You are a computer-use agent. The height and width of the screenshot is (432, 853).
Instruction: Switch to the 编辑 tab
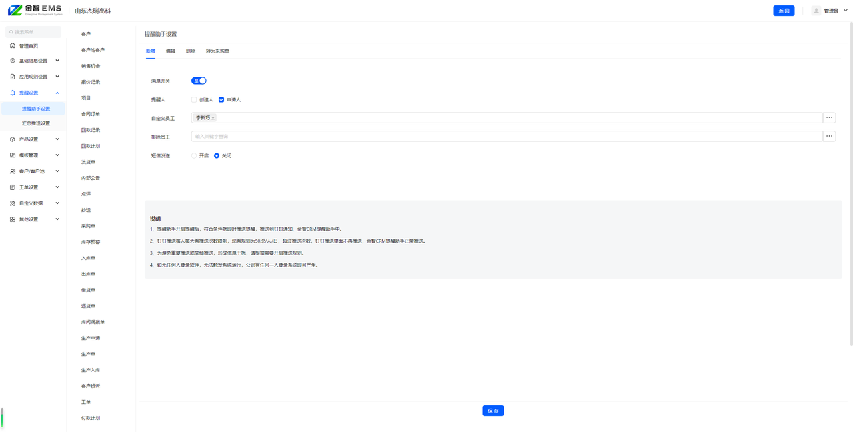pyautogui.click(x=171, y=51)
